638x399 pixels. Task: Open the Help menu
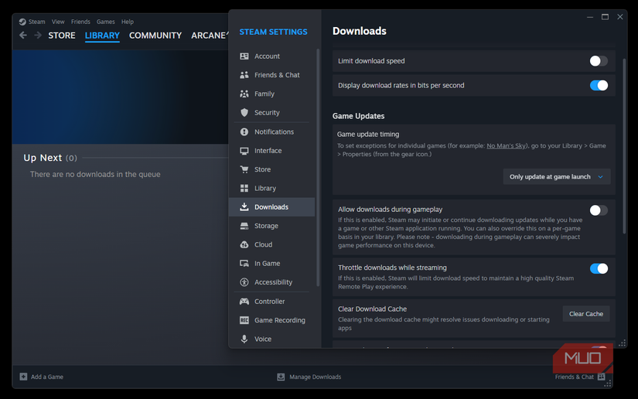(128, 22)
